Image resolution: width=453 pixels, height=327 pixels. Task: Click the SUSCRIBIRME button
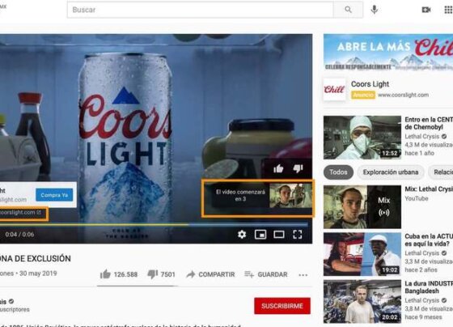[282, 306]
